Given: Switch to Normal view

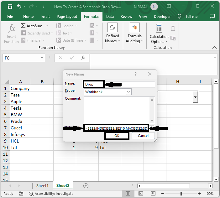Looking at the screenshot, I should (128, 194).
